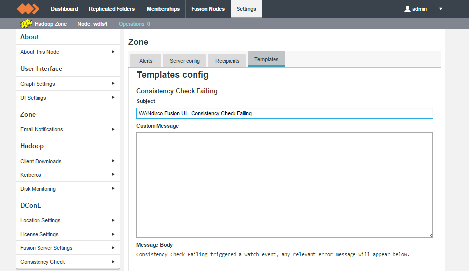This screenshot has height=271, width=469.
Task: Switch to the Server config tab
Action: (185, 61)
